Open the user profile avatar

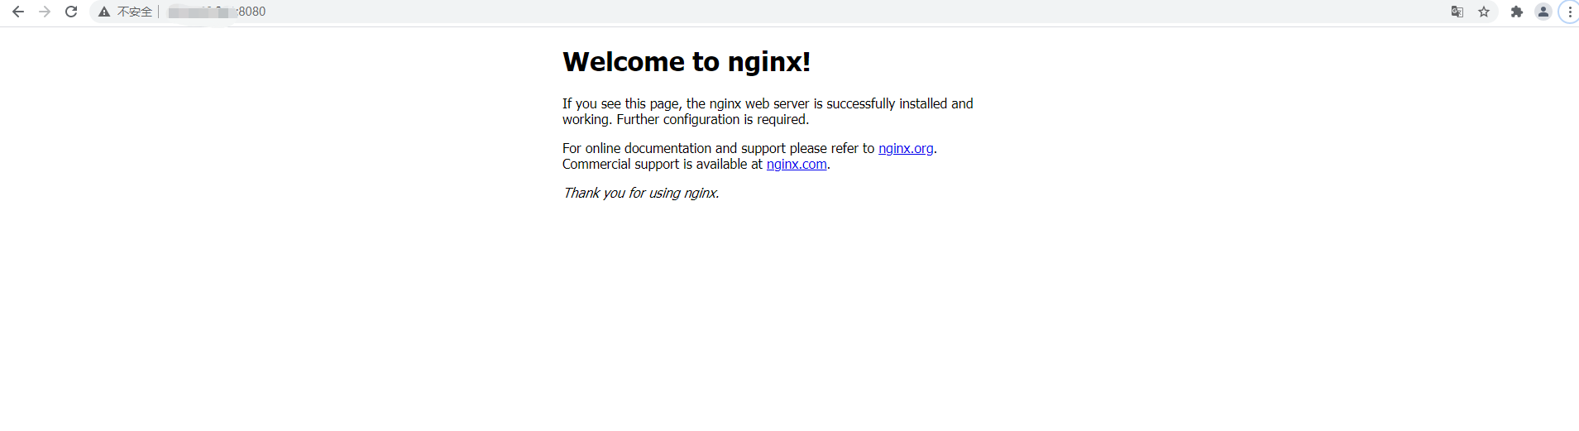point(1543,12)
